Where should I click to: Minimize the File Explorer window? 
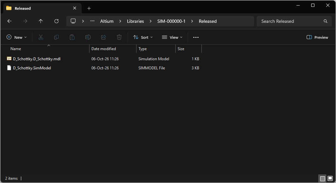point(298,5)
